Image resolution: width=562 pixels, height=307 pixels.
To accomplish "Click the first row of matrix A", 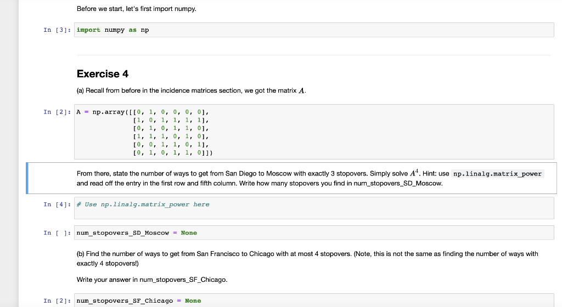I will click(x=171, y=112).
